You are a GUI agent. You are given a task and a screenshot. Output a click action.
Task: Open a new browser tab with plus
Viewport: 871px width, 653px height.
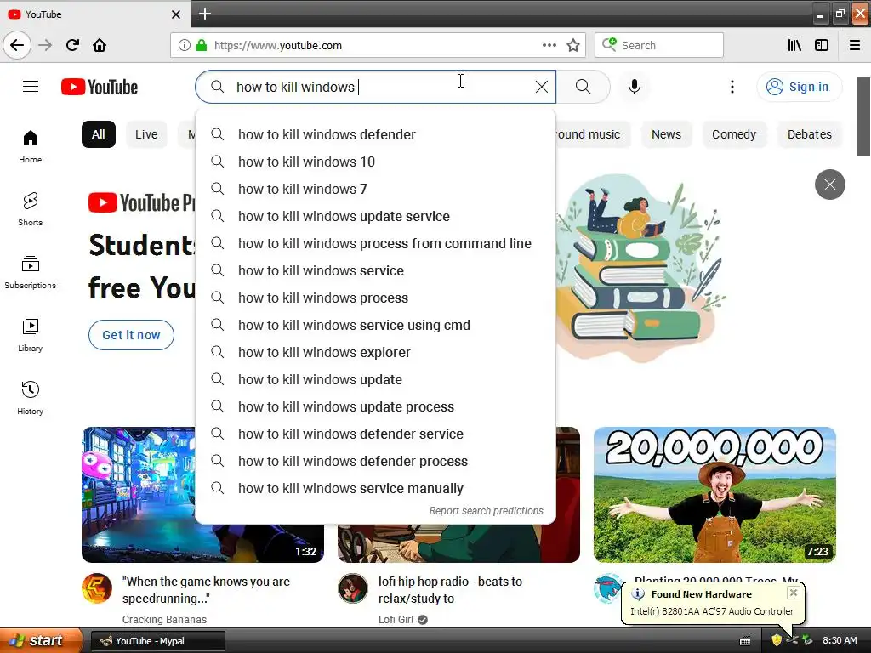pos(204,14)
